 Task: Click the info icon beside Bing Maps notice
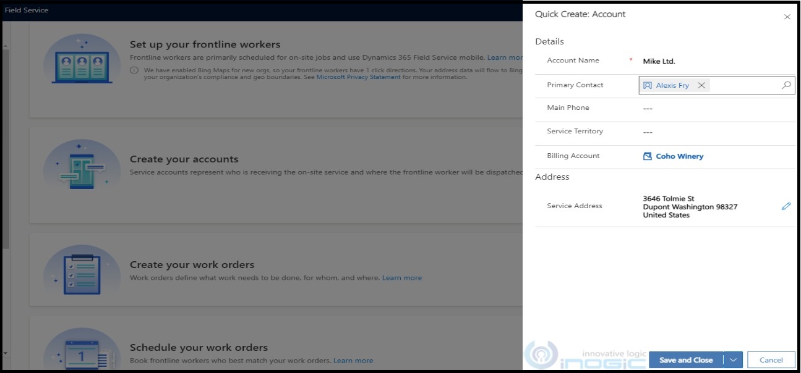tap(134, 70)
